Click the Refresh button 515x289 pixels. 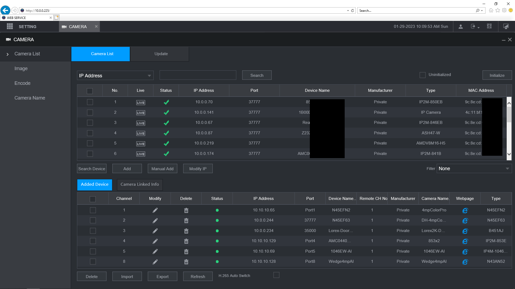coord(198,276)
